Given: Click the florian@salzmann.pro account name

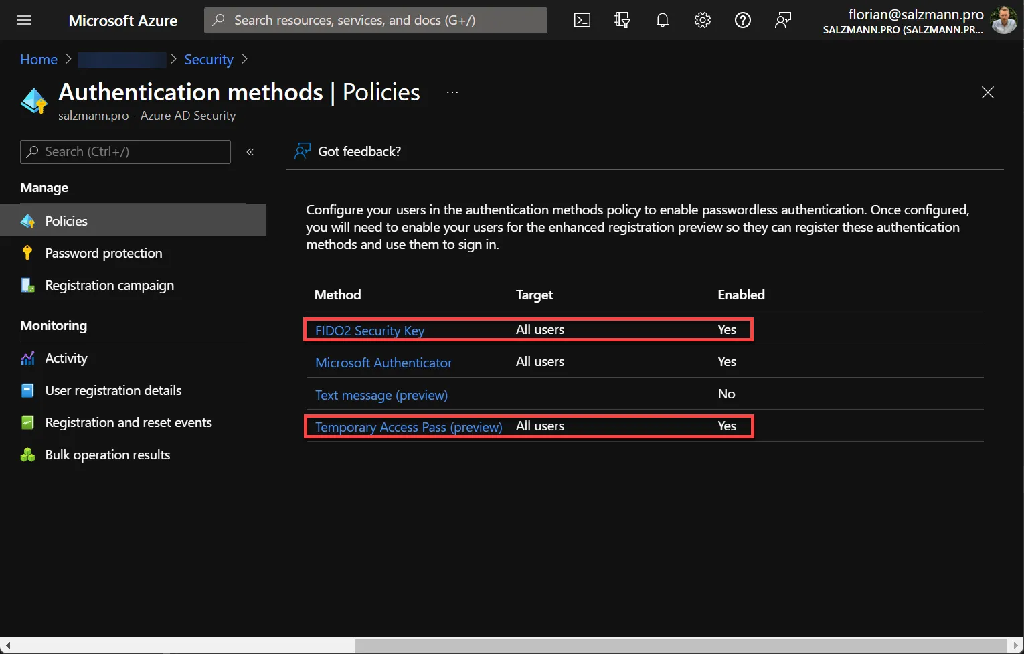Looking at the screenshot, I should (x=916, y=14).
